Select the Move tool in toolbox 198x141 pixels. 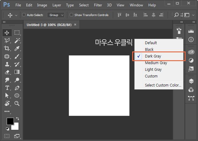(7, 33)
